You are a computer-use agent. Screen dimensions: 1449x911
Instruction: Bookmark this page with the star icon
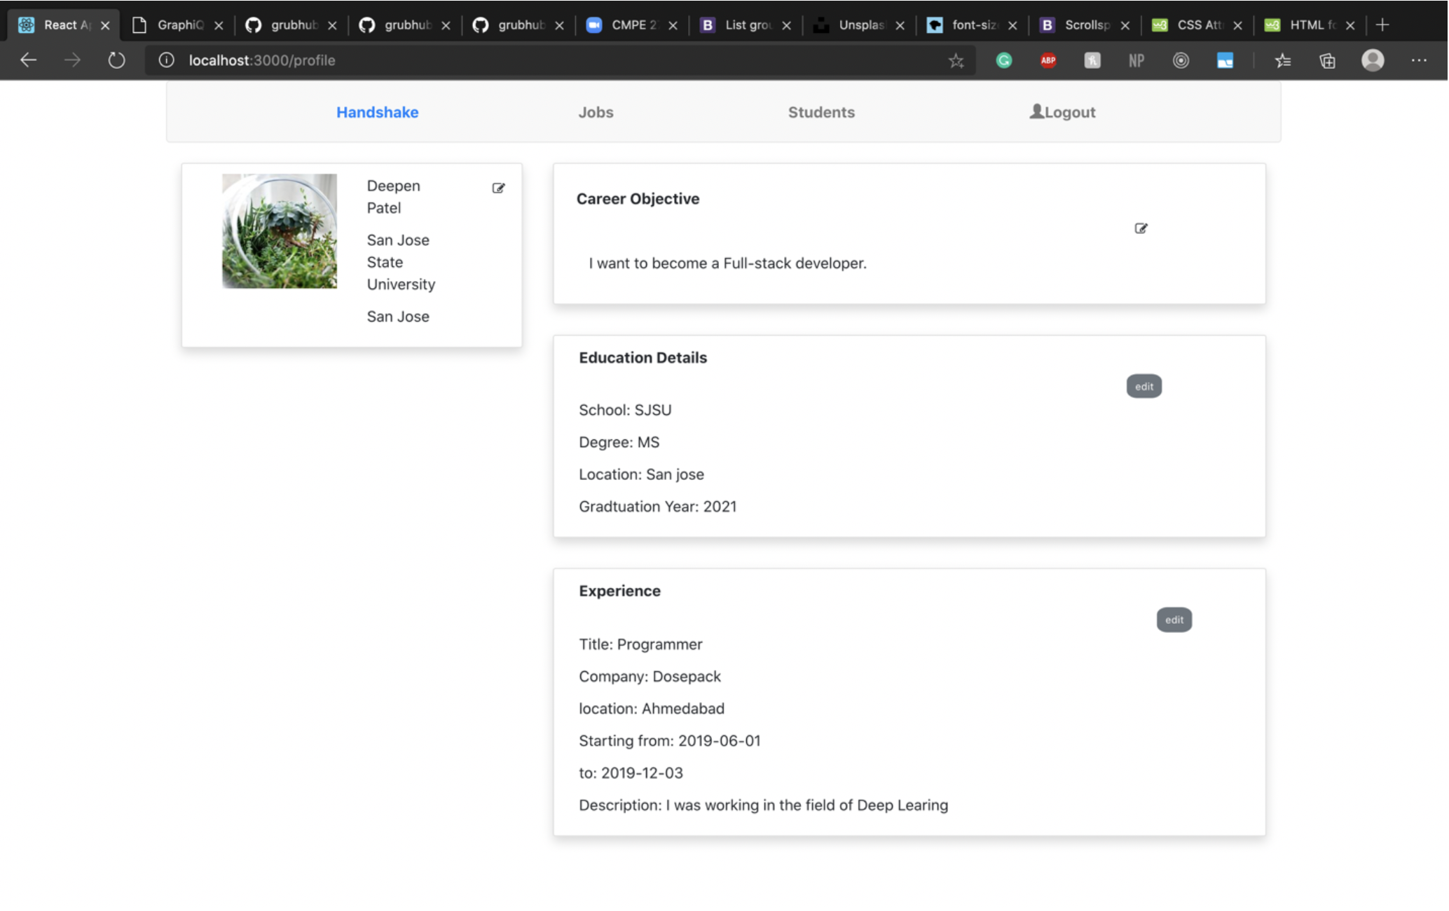[x=956, y=60]
